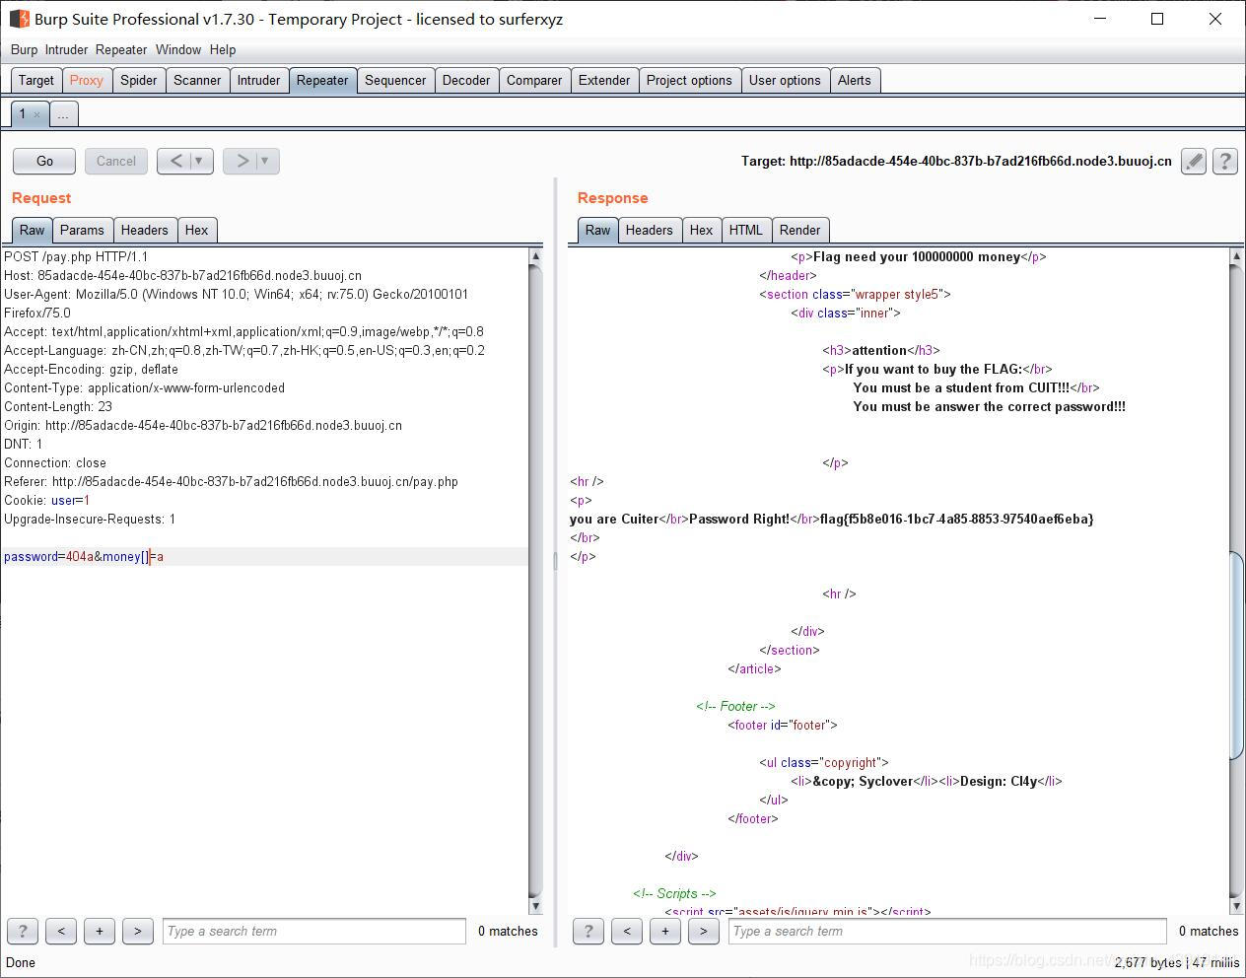Click response search plus options button
Screen dimensions: 1246x978
pyautogui.click(x=665, y=931)
